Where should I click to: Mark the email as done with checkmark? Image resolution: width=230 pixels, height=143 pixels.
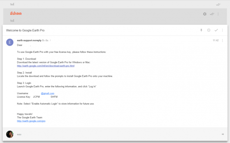pyautogui.click(x=216, y=30)
